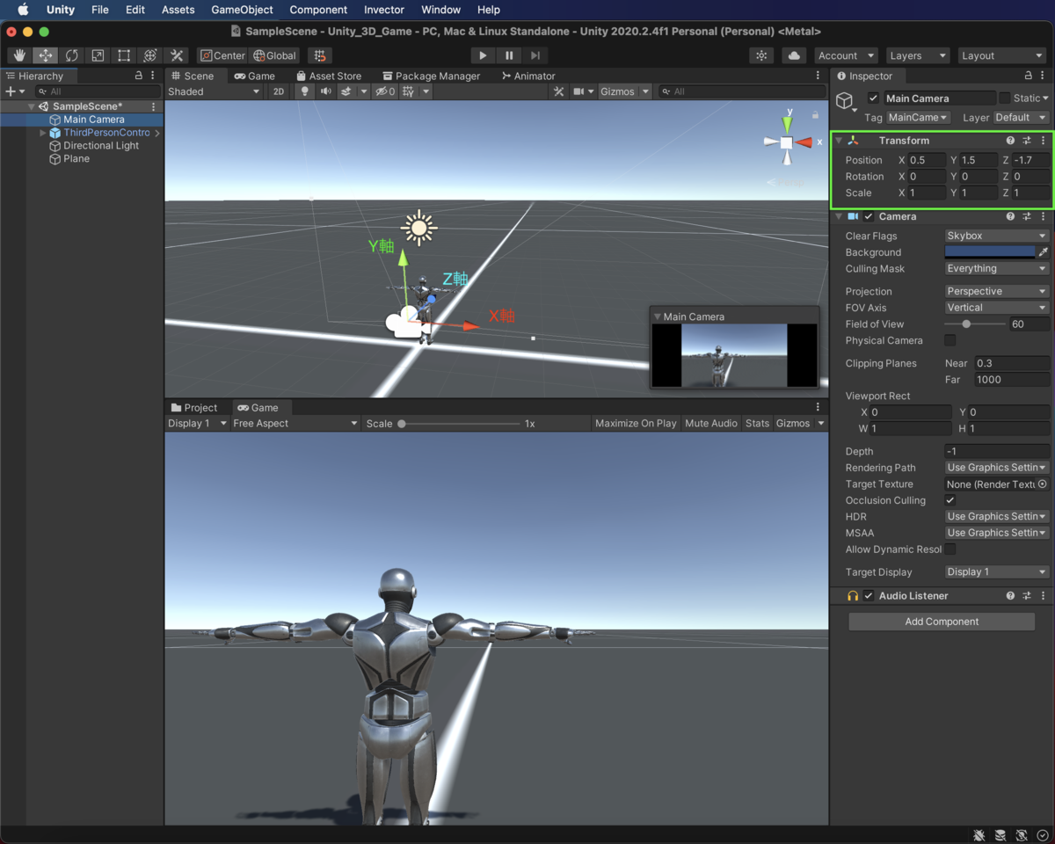Open the Layout dropdown
This screenshot has height=844, width=1055.
1001,55
